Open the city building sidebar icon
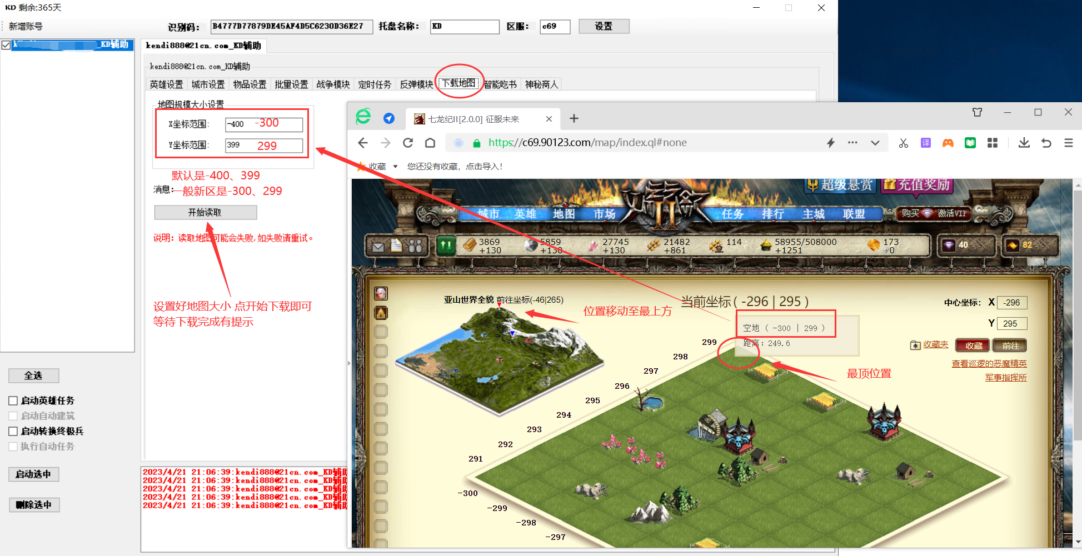The height and width of the screenshot is (556, 1082). coord(381,313)
